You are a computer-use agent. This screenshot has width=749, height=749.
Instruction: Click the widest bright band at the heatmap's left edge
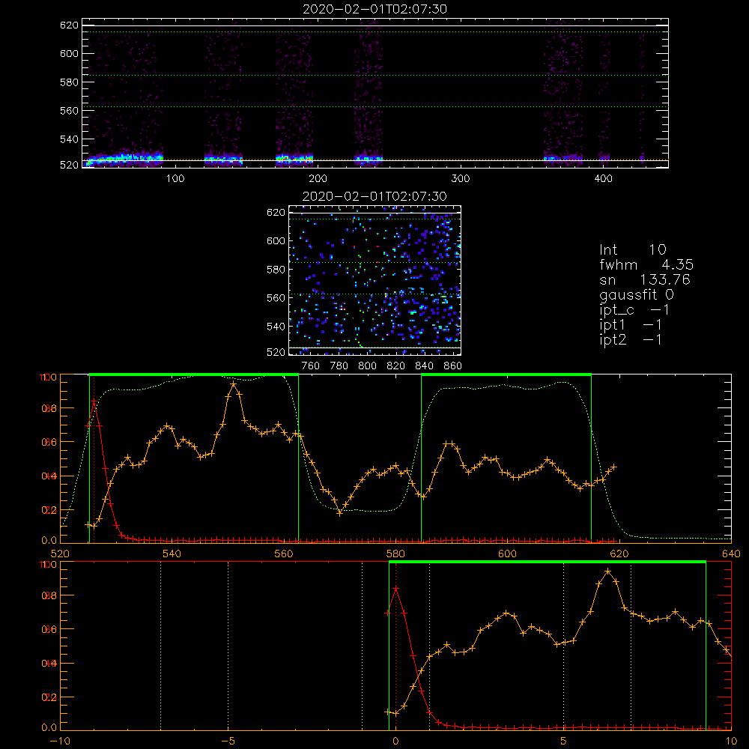click(x=124, y=159)
